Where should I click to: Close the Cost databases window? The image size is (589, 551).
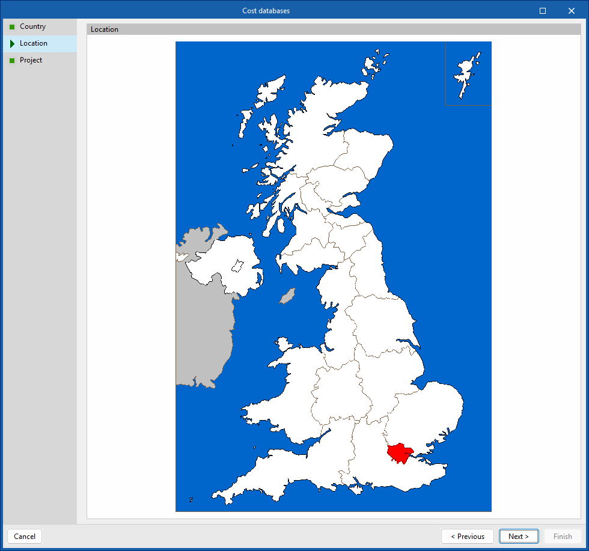click(x=572, y=11)
